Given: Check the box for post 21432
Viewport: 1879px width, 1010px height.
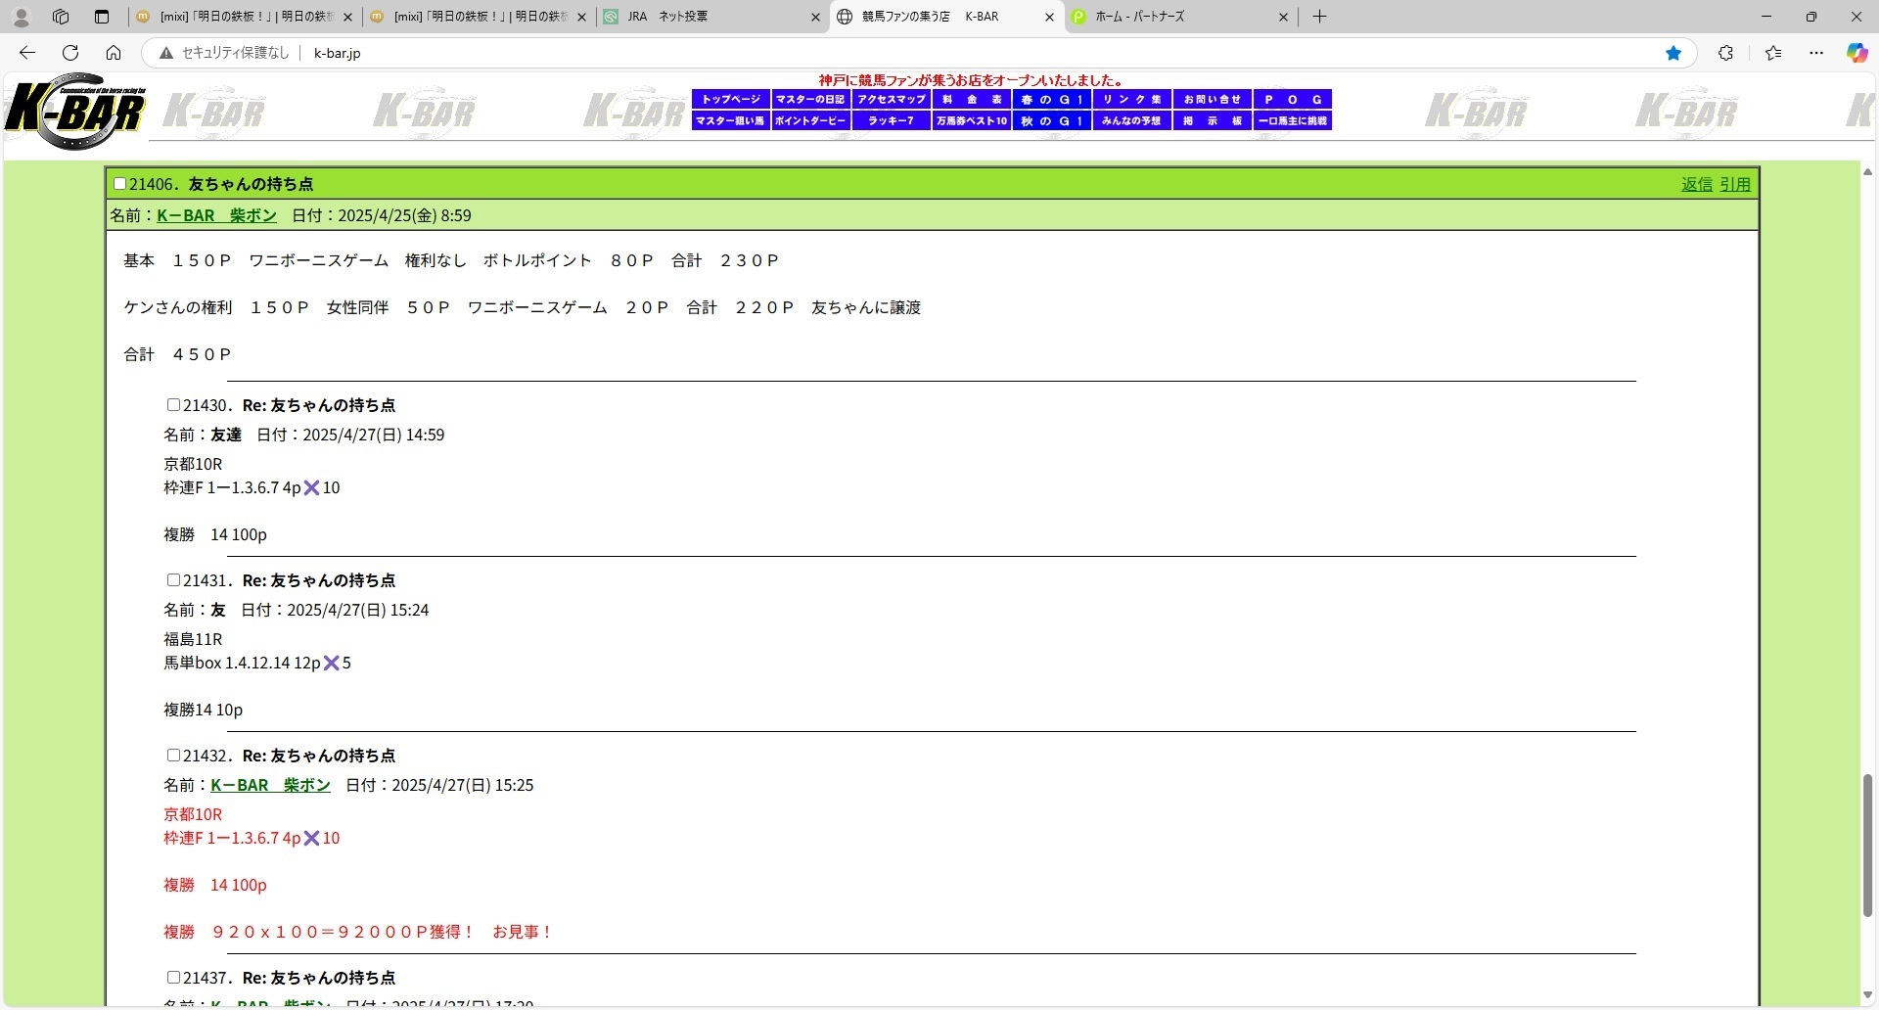Looking at the screenshot, I should pyautogui.click(x=173, y=755).
